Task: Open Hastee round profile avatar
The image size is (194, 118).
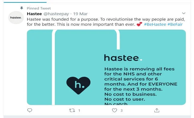Action: click(16, 18)
